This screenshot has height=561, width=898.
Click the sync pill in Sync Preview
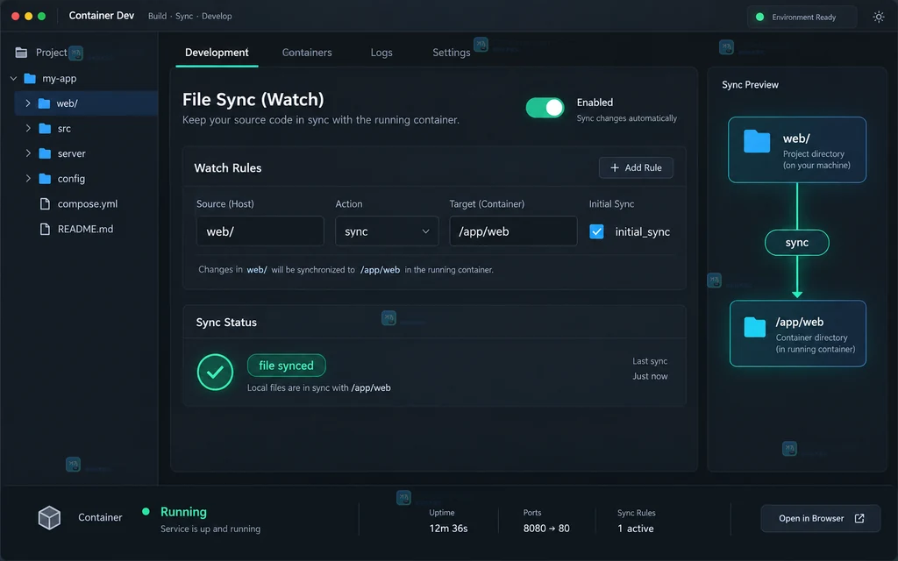coord(796,243)
